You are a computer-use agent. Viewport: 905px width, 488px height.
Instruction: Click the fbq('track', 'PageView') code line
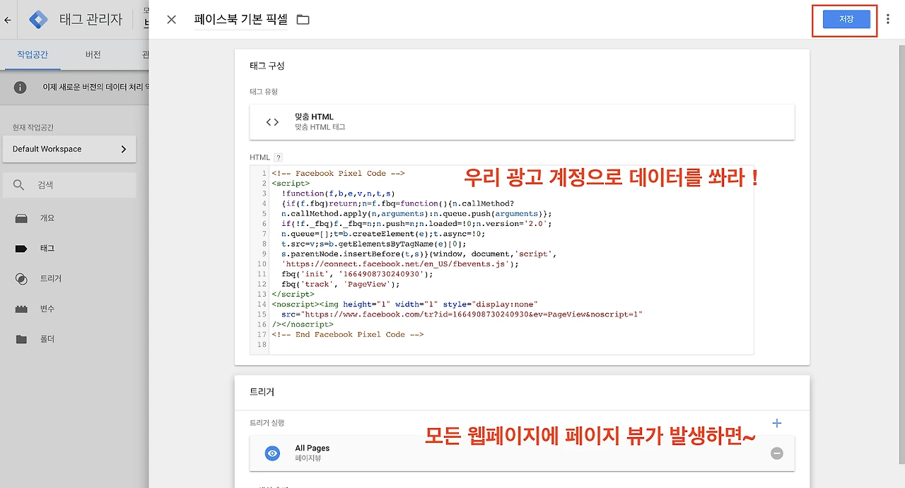pos(340,284)
